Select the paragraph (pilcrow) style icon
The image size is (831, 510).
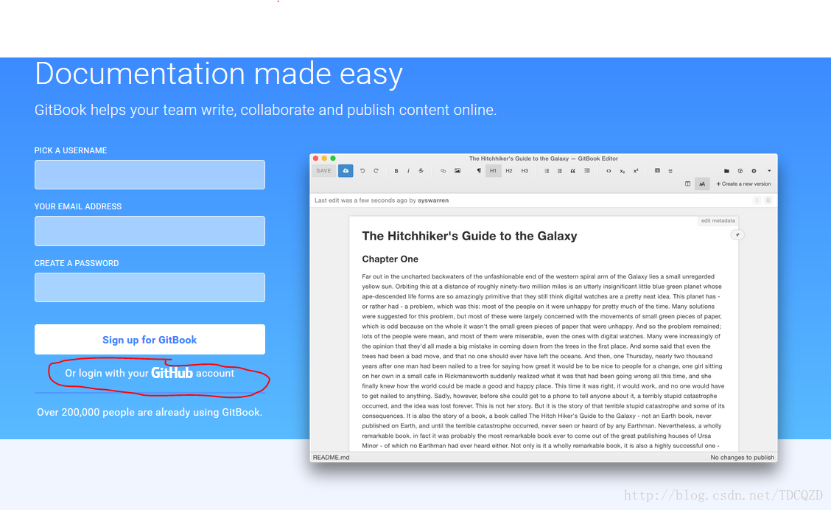(479, 171)
